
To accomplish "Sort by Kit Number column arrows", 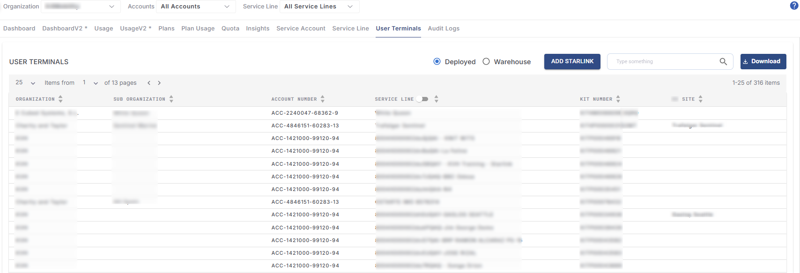I will click(618, 99).
